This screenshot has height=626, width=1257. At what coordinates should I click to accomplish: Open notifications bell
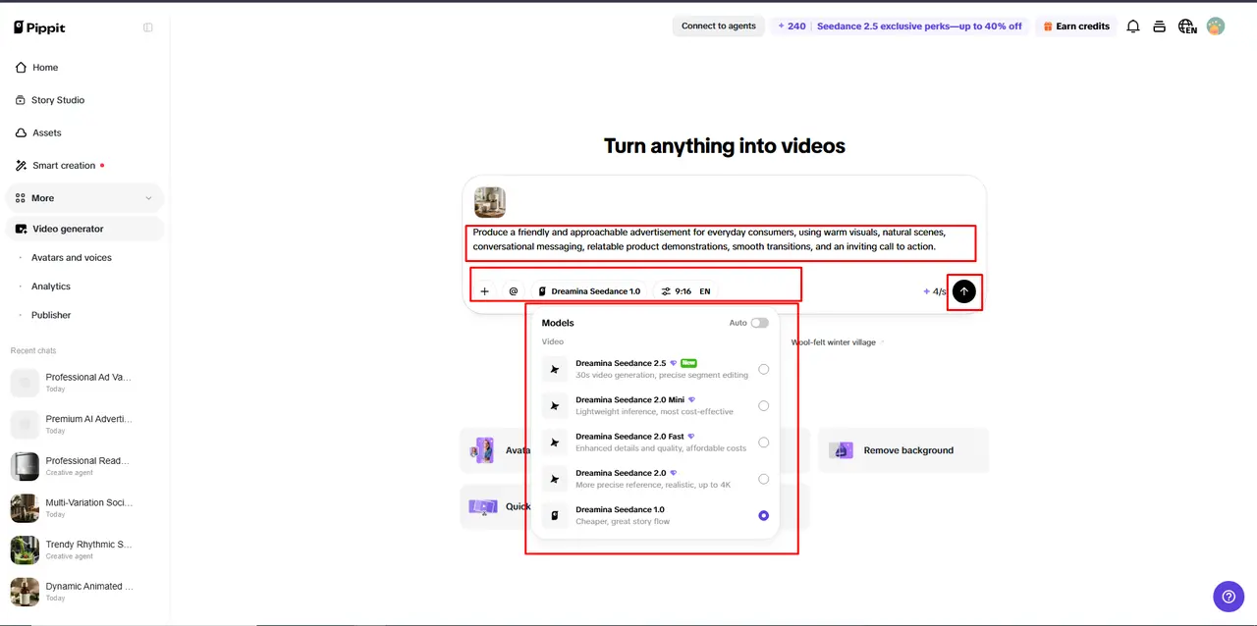[x=1133, y=26]
